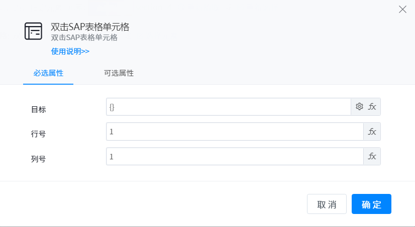Select the 列号 input field

tap(235, 156)
